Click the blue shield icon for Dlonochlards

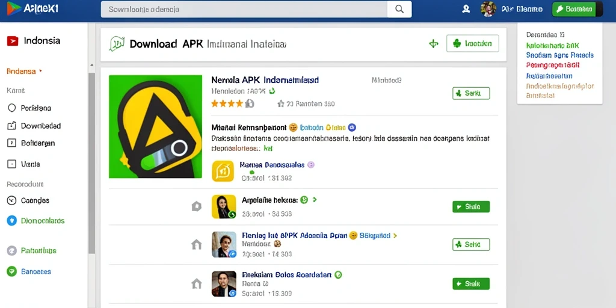(12, 221)
